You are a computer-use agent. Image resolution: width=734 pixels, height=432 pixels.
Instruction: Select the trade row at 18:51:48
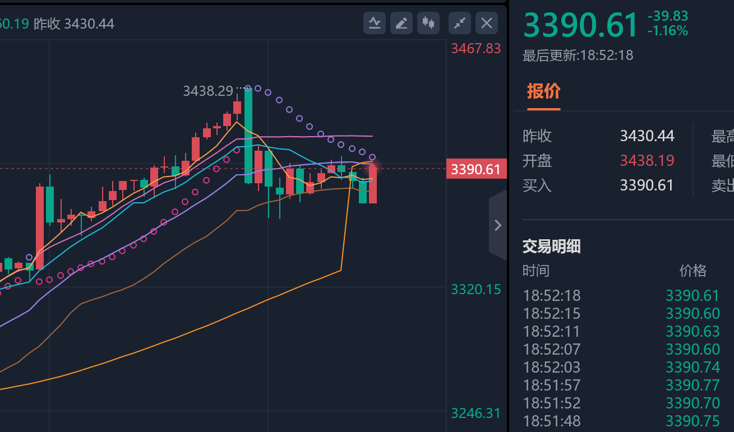[x=621, y=421]
